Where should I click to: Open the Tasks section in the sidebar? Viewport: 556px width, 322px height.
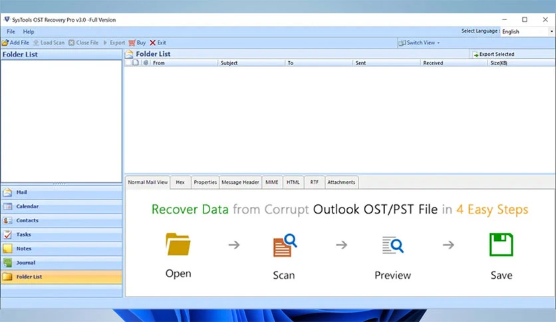(61, 234)
